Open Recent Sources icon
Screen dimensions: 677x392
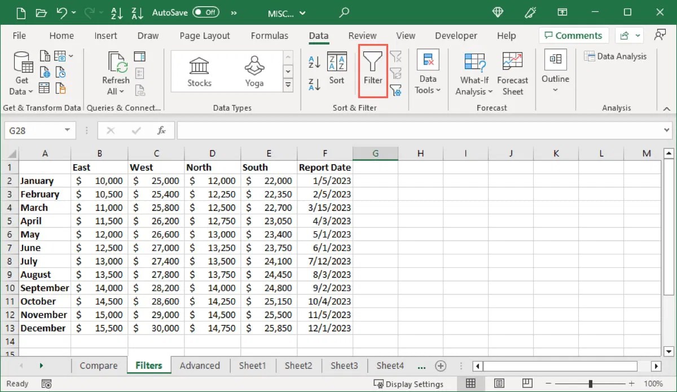pos(60,72)
